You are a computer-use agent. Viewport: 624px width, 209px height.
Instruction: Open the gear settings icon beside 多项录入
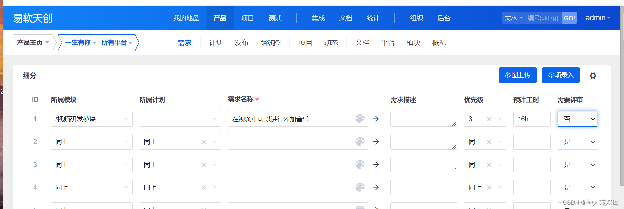coord(593,76)
